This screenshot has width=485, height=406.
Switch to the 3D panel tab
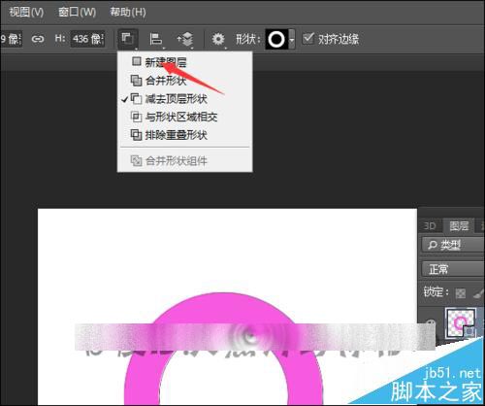[430, 225]
